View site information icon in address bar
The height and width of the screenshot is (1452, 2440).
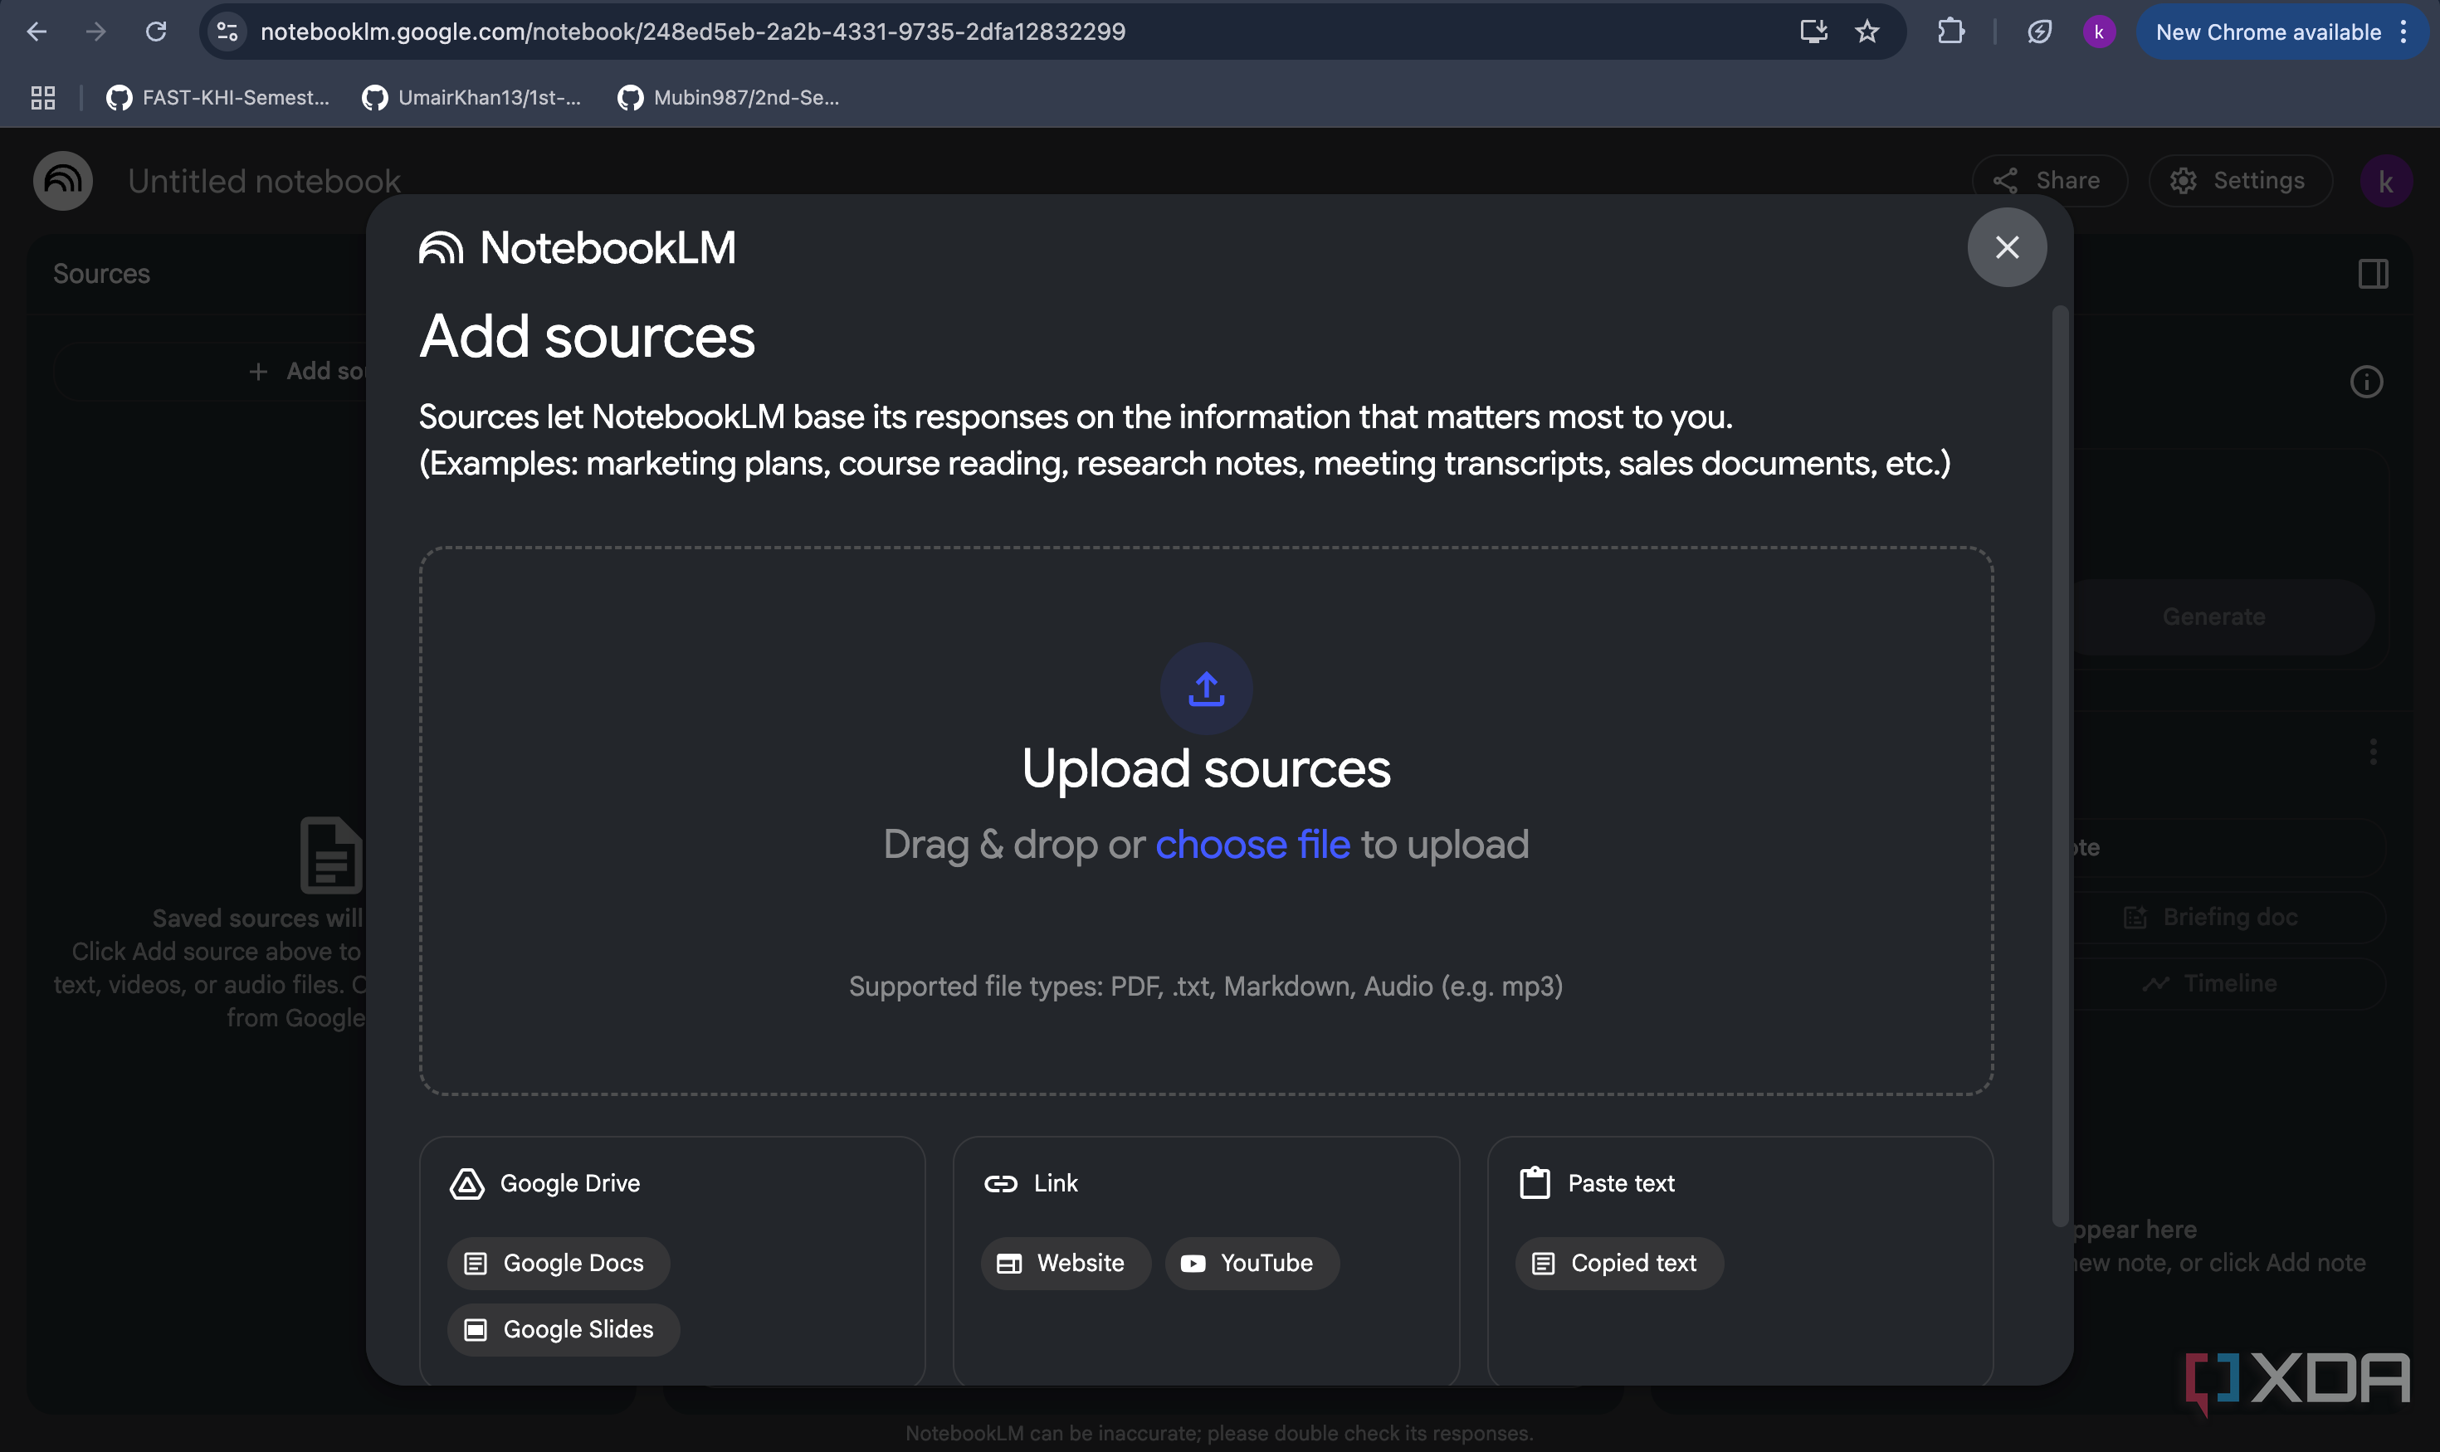click(227, 32)
